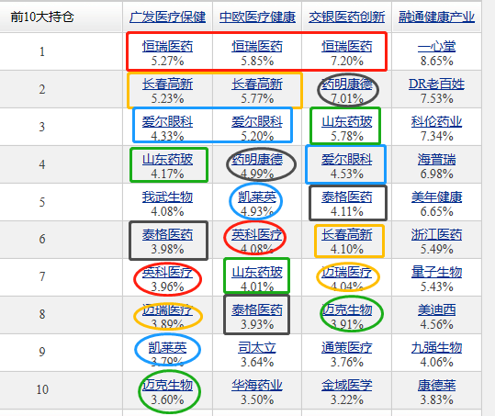Screen dimensions: 495x416
Task: Select the 3.83% value under 康德莱
Action: (x=436, y=399)
